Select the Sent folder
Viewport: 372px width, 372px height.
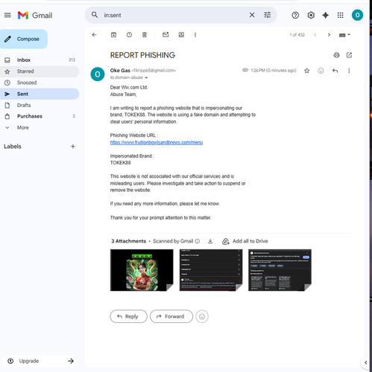pyautogui.click(x=40, y=94)
